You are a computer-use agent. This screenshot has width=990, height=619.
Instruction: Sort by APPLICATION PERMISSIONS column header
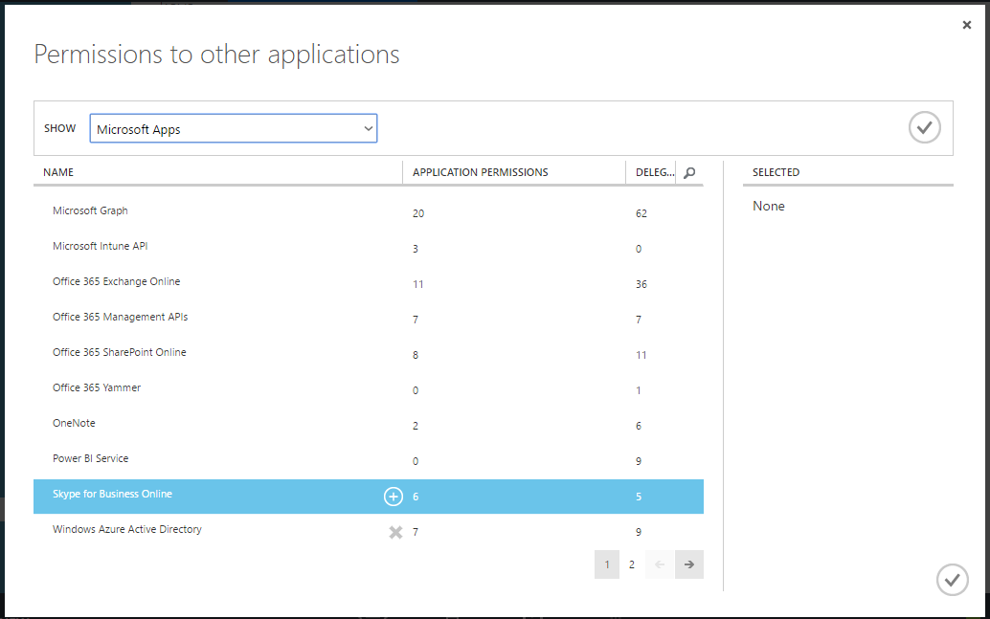(480, 172)
